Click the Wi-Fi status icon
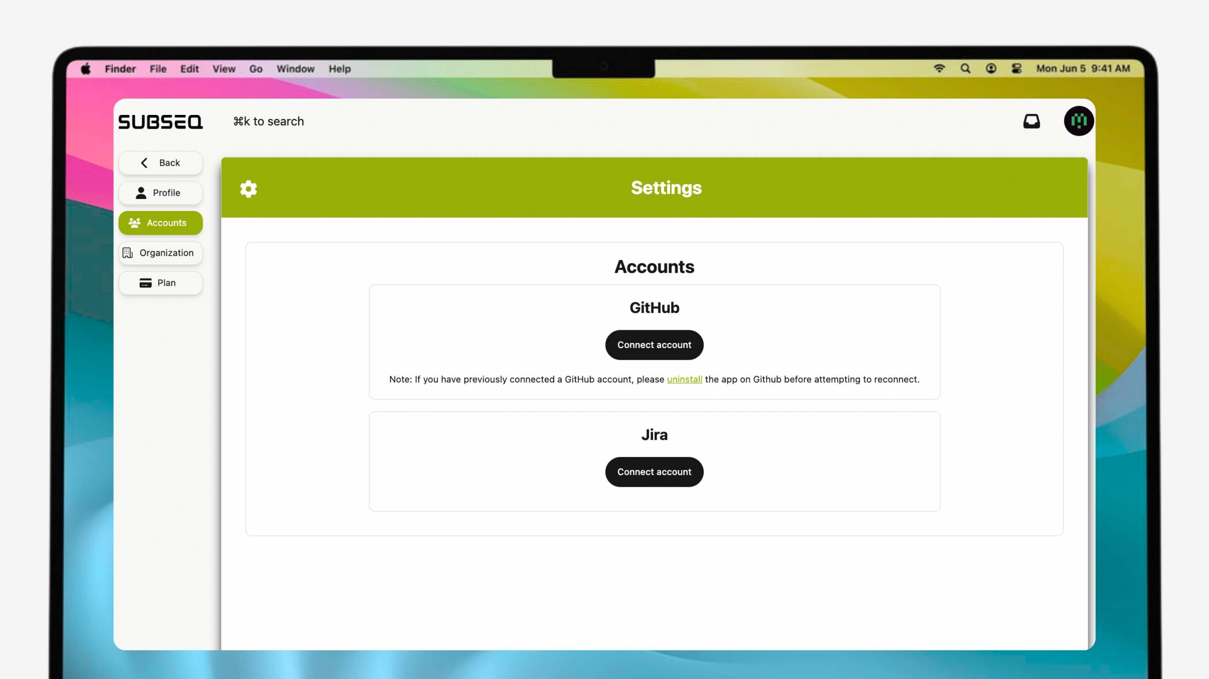 [939, 69]
